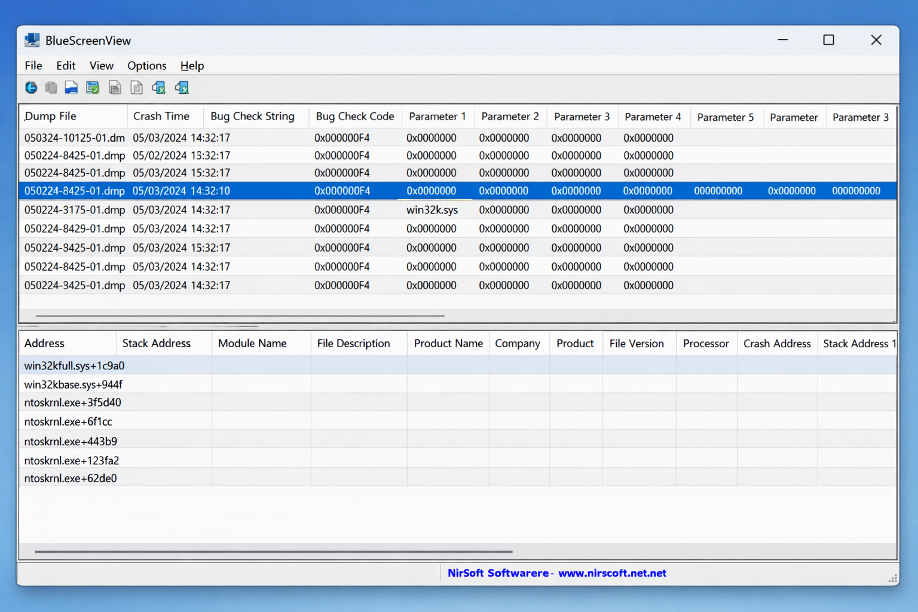Maximize the BlueScreenView window
The height and width of the screenshot is (612, 918).
tap(828, 40)
